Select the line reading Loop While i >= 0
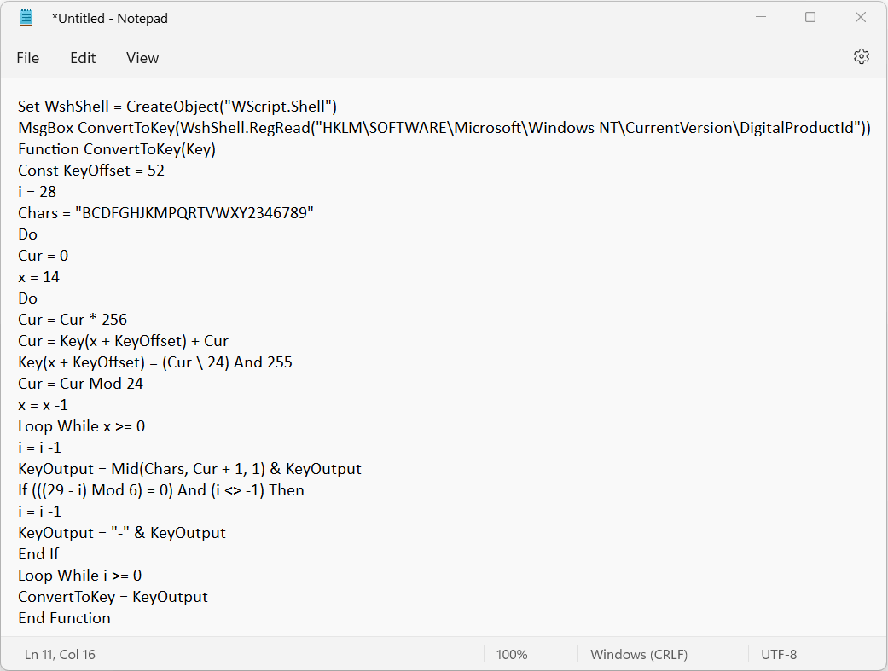 point(79,575)
